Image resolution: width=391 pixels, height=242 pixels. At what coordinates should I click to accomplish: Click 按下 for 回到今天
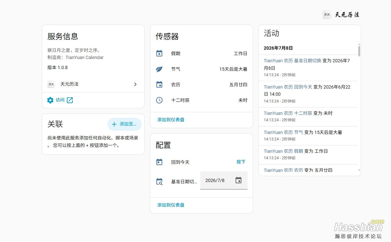[x=241, y=162]
